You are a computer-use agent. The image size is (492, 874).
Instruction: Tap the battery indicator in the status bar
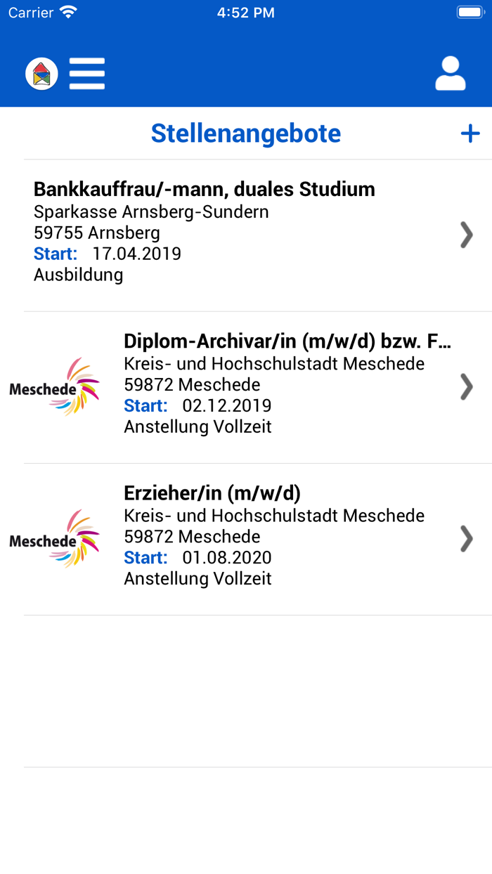tap(470, 11)
